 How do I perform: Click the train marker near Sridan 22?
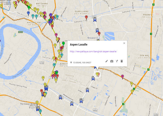point(87,90)
